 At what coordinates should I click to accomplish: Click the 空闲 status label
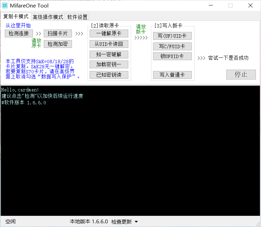tap(10, 222)
